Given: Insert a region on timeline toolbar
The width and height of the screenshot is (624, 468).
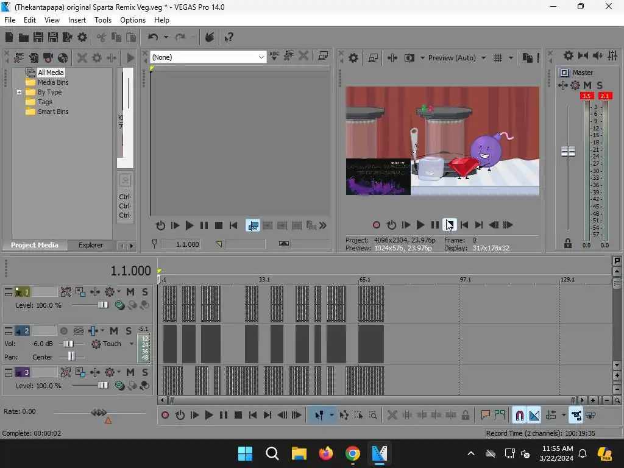Looking at the screenshot, I should click(x=500, y=416).
